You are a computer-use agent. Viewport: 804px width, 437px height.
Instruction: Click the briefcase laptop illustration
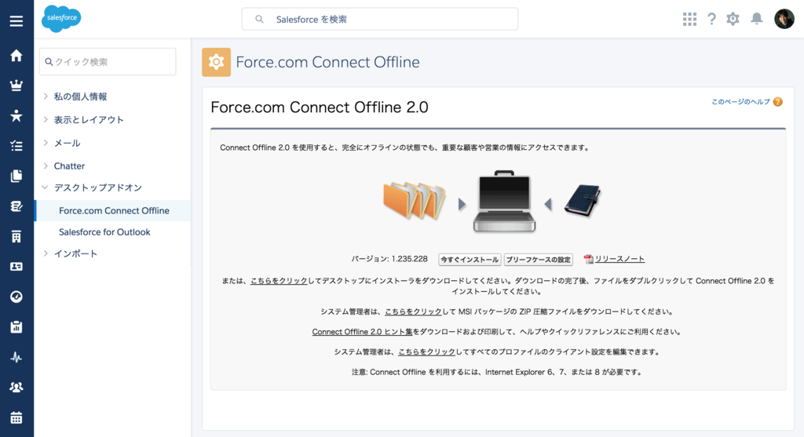point(505,202)
